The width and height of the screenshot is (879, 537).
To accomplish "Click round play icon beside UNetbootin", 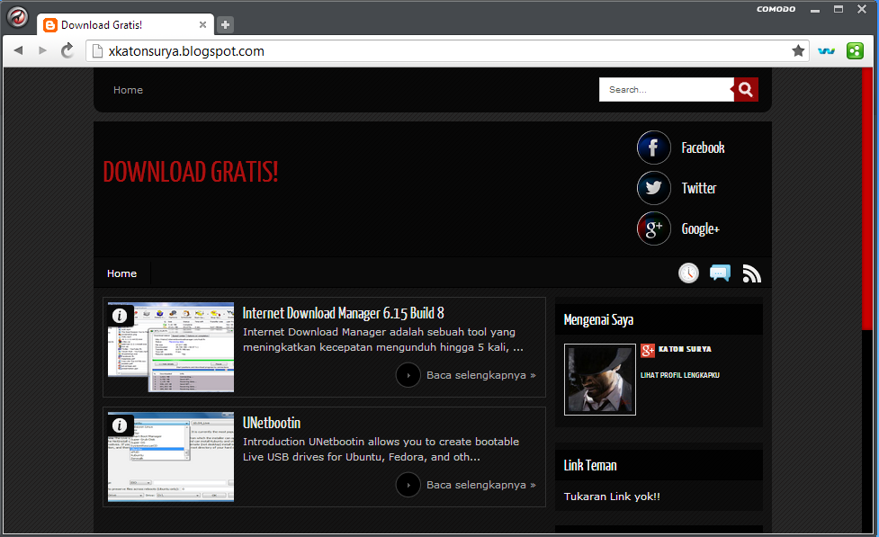I will (x=408, y=485).
